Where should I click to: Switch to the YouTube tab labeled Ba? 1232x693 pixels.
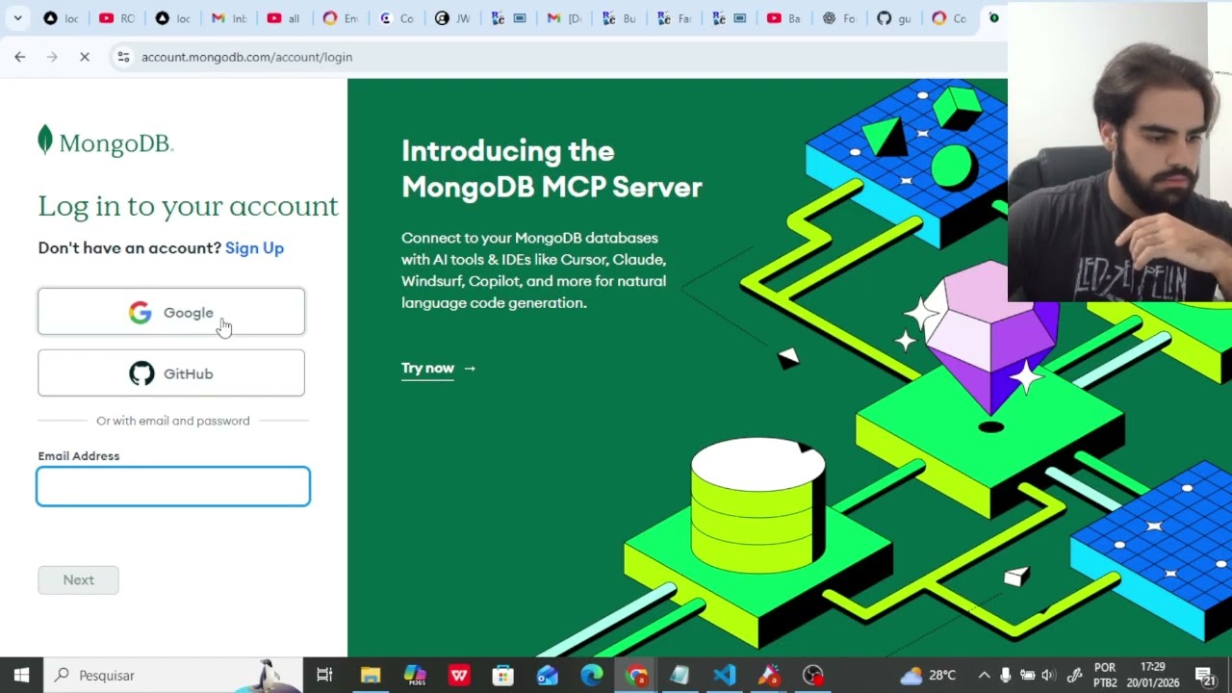point(784,18)
